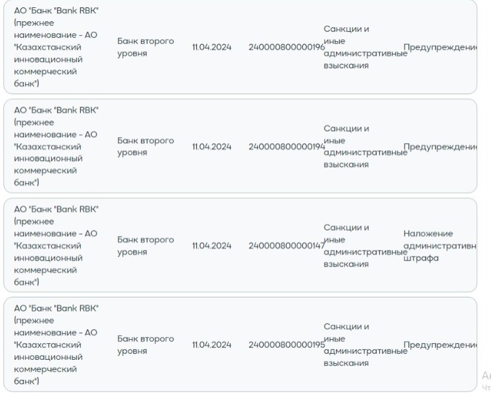The image size is (491, 395).
Task: Click bank name in the third card
Action: [x=56, y=246]
